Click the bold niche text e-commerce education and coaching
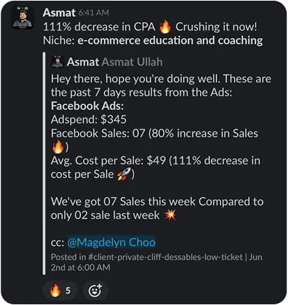 [x=170, y=40]
